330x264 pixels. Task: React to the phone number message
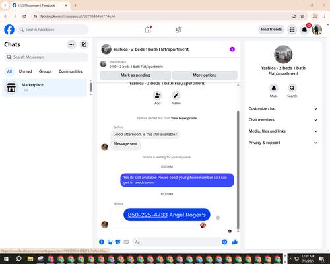(218, 218)
